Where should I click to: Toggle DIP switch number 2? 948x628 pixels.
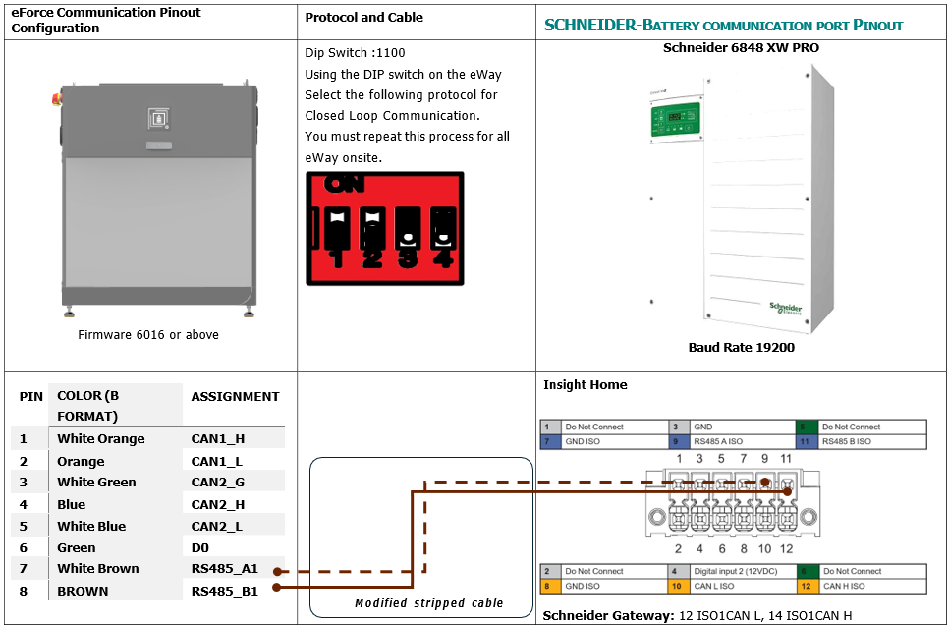tap(372, 229)
